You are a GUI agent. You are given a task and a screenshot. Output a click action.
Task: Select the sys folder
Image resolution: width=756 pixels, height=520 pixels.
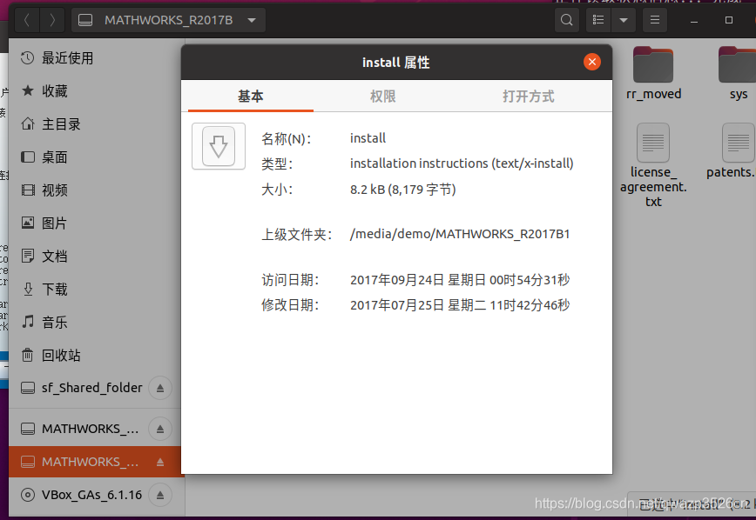click(x=739, y=74)
